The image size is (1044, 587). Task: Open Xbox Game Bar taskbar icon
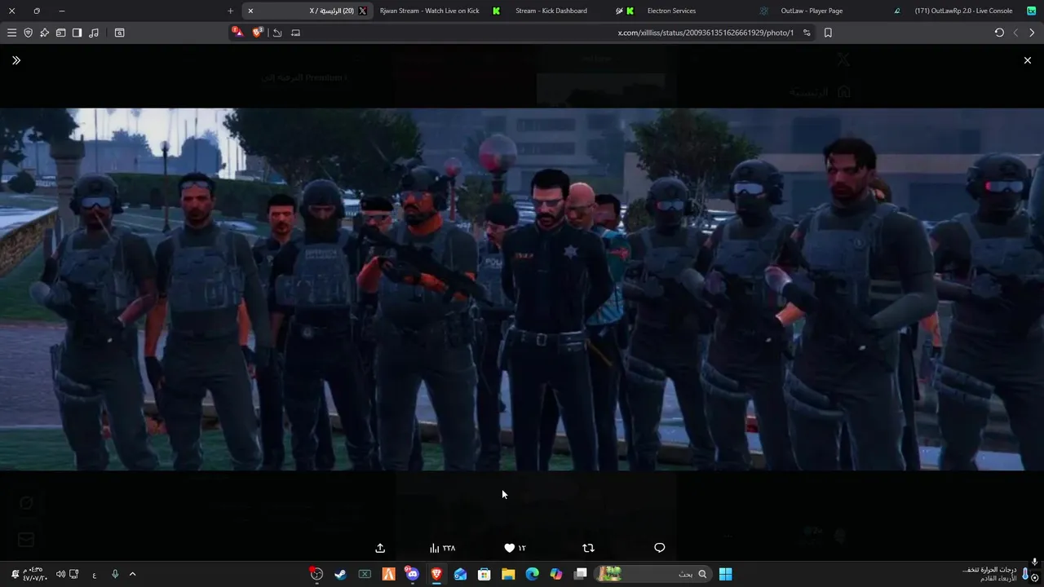[365, 574]
